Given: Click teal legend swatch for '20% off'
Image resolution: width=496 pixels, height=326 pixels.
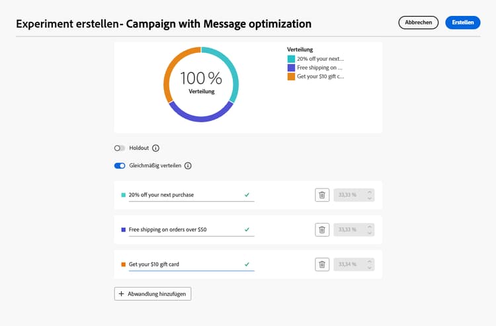Looking at the screenshot, I should tap(291, 59).
